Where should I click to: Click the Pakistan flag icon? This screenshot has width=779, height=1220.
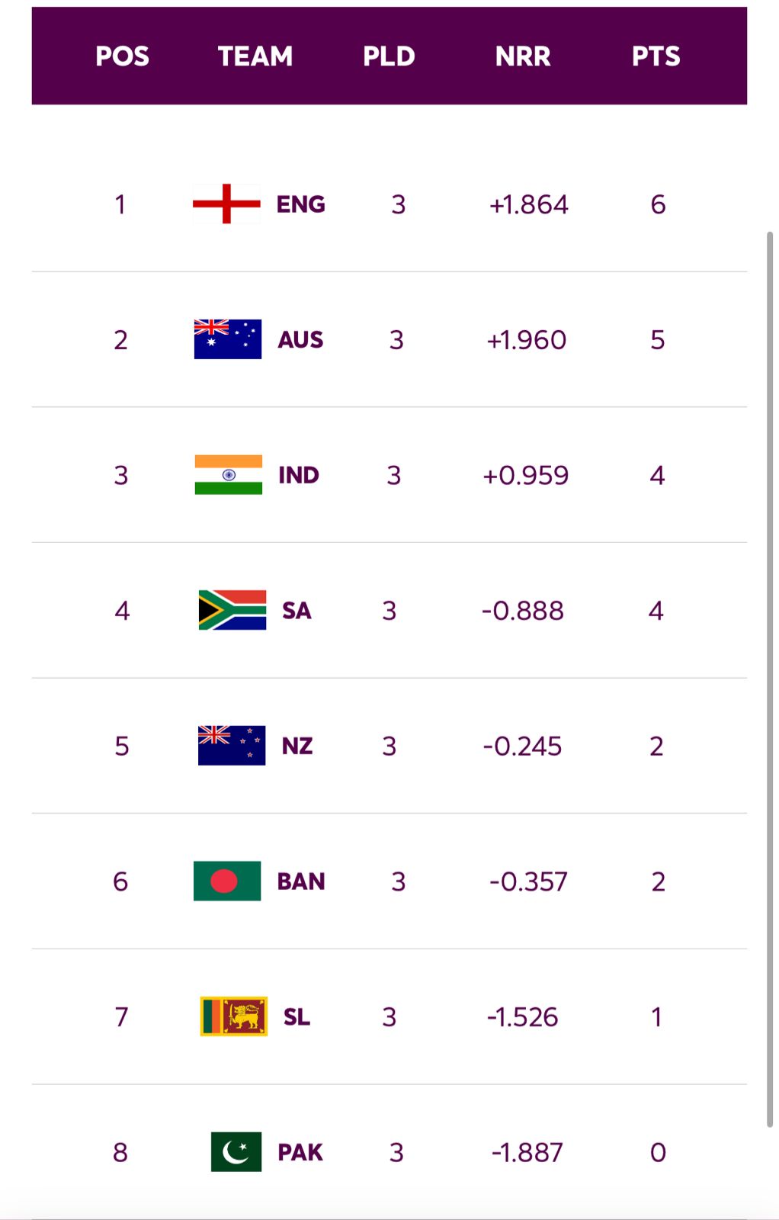tap(236, 1151)
